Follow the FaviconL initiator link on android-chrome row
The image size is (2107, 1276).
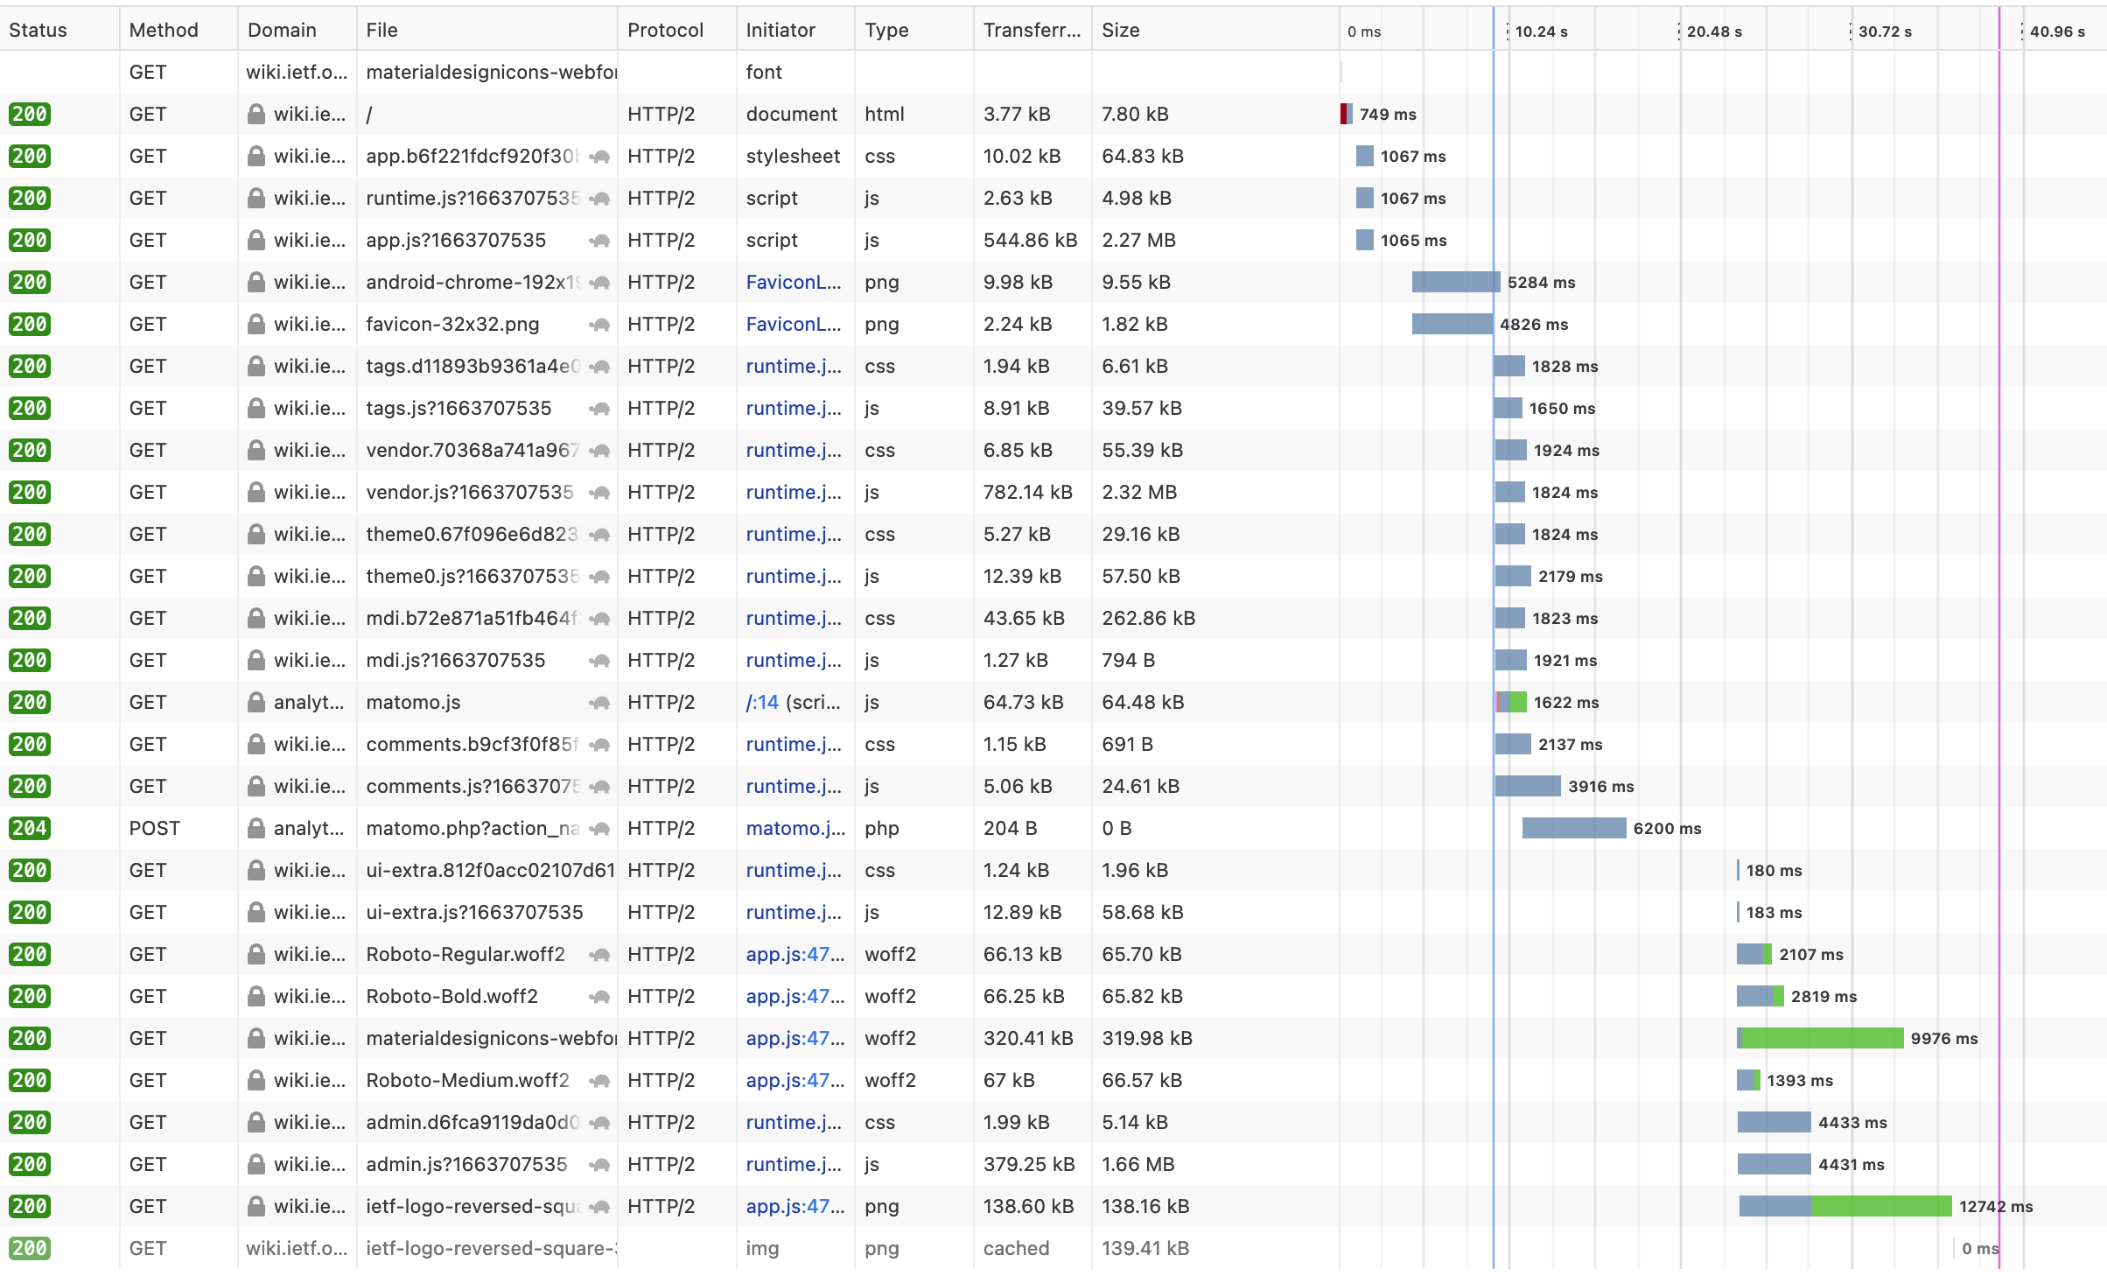click(x=792, y=282)
